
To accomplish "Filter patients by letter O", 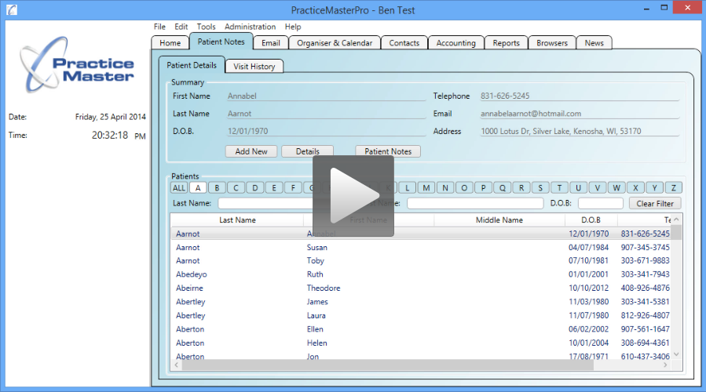I will 464,188.
